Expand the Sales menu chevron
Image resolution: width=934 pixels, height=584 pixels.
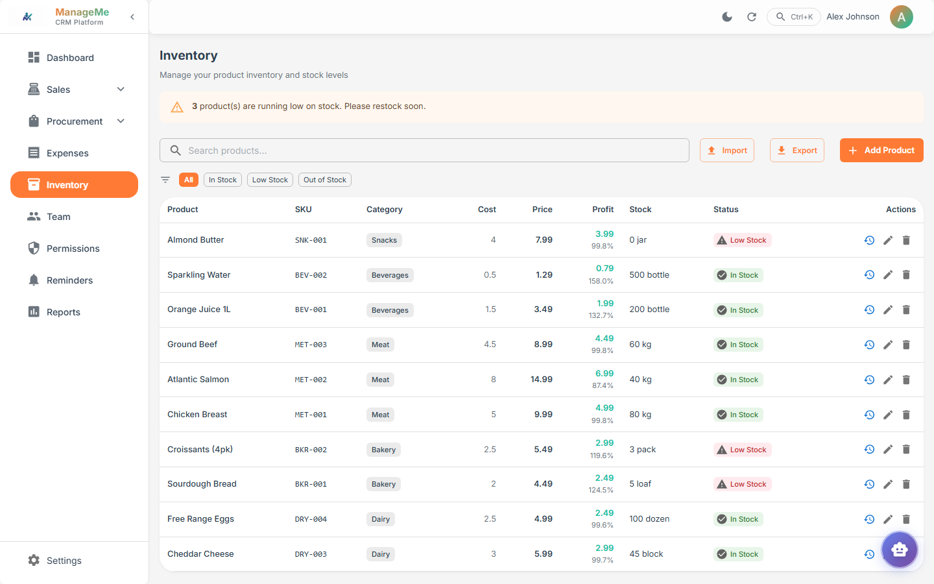[x=121, y=89]
